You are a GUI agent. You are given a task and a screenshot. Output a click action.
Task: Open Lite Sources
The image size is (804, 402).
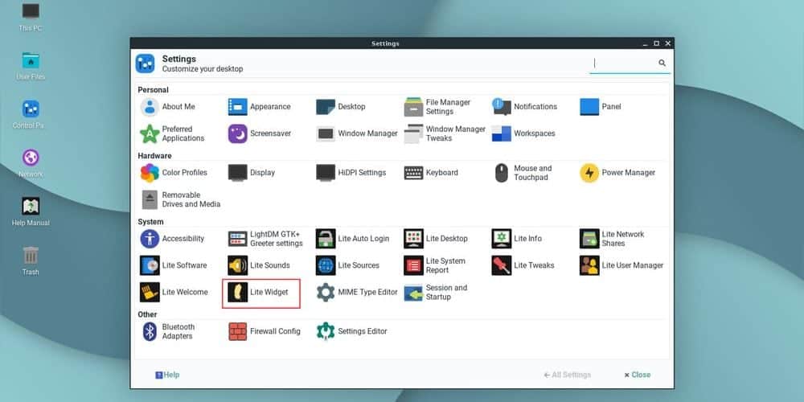pyautogui.click(x=347, y=265)
